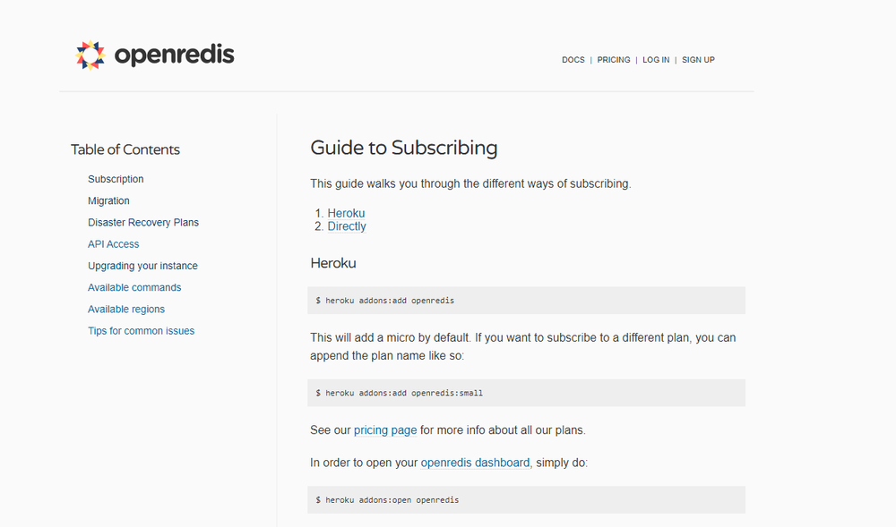Open the DOCS navigation item
The width and height of the screenshot is (896, 527).
(x=573, y=60)
